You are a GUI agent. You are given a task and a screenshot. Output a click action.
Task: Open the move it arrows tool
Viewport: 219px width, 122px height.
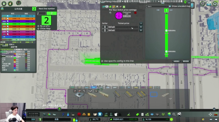pos(210,114)
